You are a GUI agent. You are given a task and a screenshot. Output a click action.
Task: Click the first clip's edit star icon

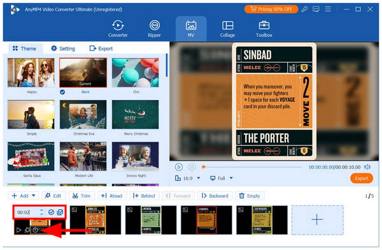tap(27, 230)
